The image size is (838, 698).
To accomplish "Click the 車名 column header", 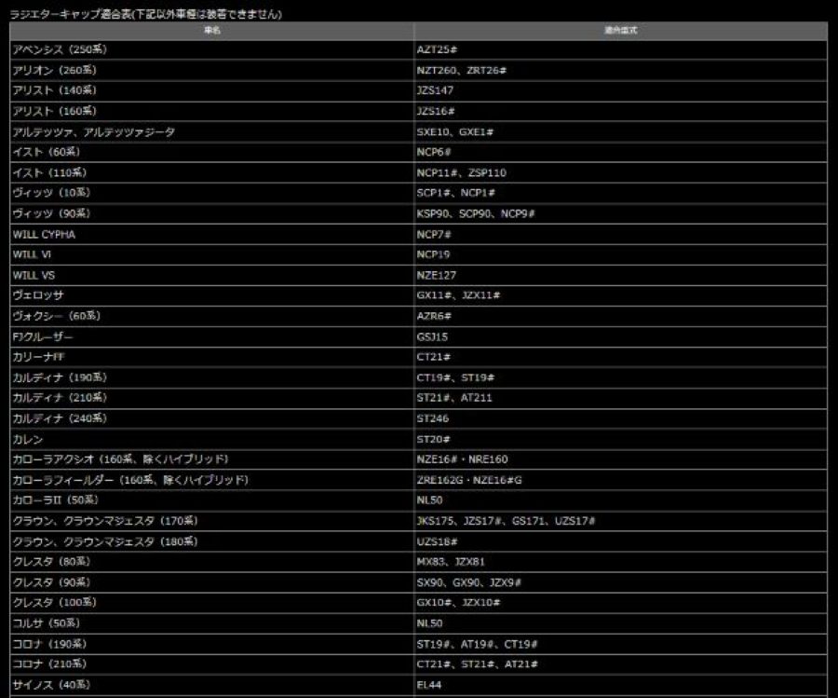I will coord(210,31).
